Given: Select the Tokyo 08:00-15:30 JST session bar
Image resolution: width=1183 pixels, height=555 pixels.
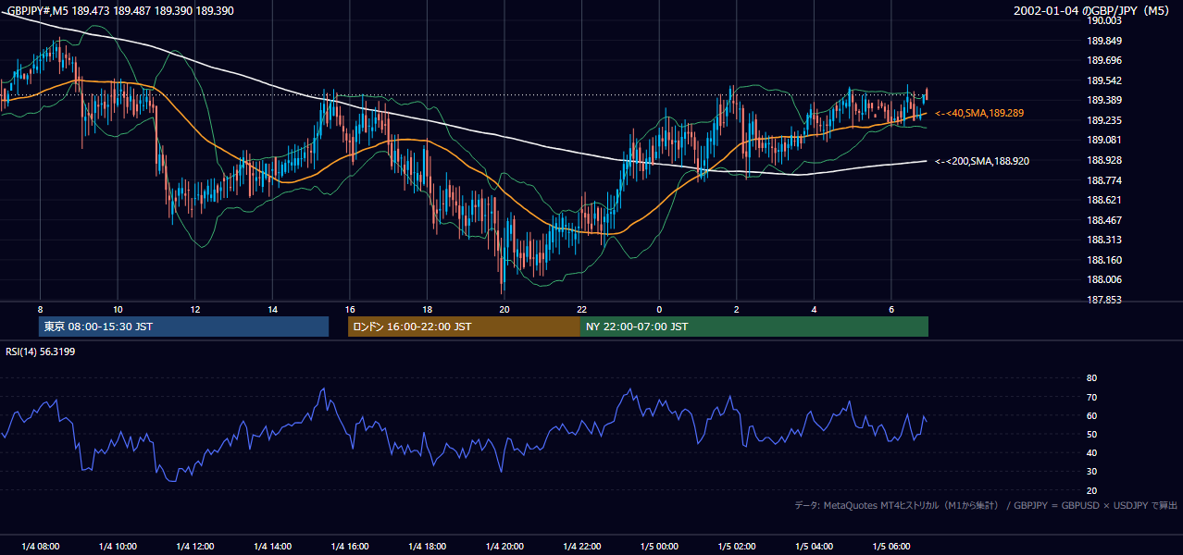Looking at the screenshot, I should [x=184, y=327].
